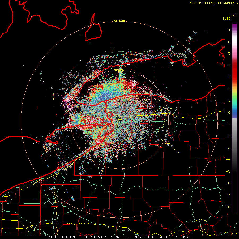Click the -3 value on color scale
This screenshot has width=239, height=239.
click(x=228, y=148)
